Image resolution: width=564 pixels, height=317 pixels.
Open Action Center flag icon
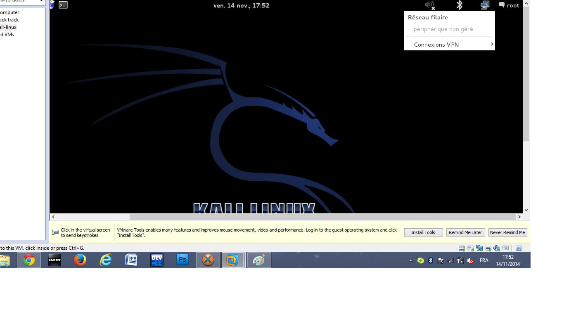point(441,260)
